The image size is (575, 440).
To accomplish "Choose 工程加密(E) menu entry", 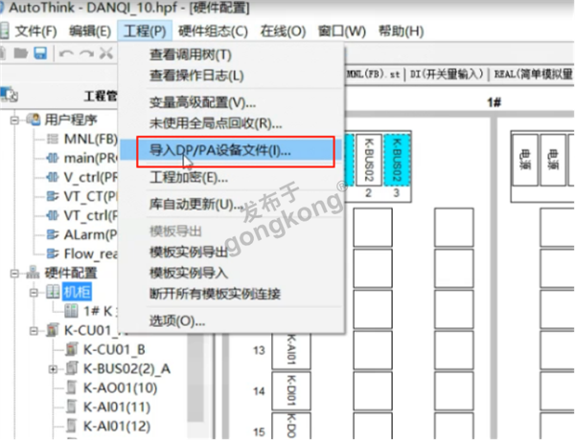I will click(x=231, y=178).
